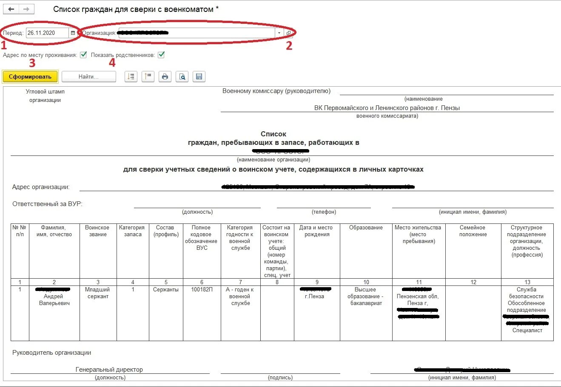Go forward with the right arrow button
This screenshot has height=387, width=561.
26,9
